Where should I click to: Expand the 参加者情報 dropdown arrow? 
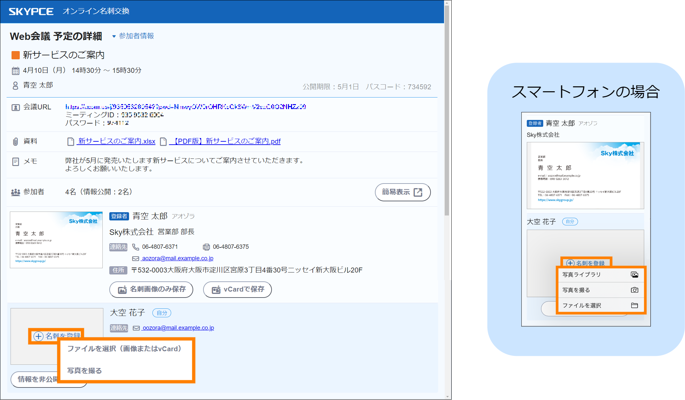click(x=114, y=36)
